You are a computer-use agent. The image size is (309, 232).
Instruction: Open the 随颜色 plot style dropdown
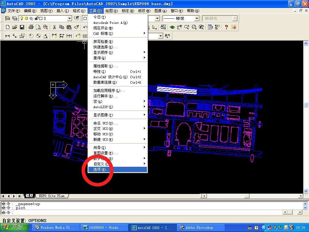234,18
